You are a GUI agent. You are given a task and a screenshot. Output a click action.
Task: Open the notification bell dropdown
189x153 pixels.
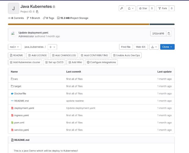(131, 8)
